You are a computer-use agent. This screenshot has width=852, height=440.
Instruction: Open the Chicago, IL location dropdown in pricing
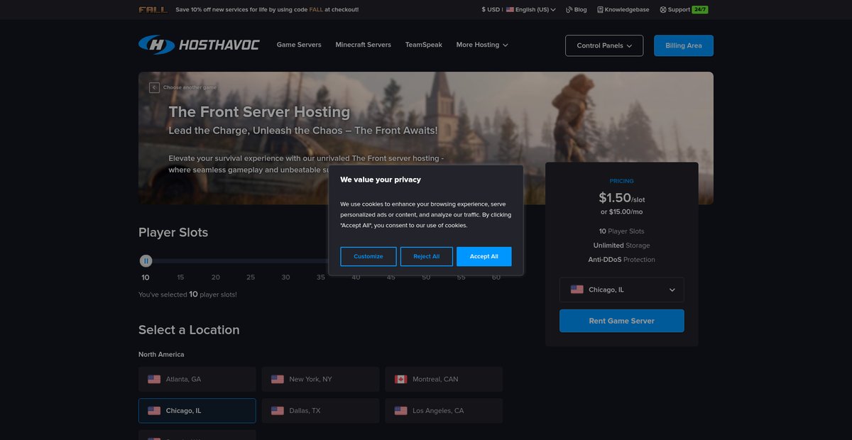click(622, 290)
